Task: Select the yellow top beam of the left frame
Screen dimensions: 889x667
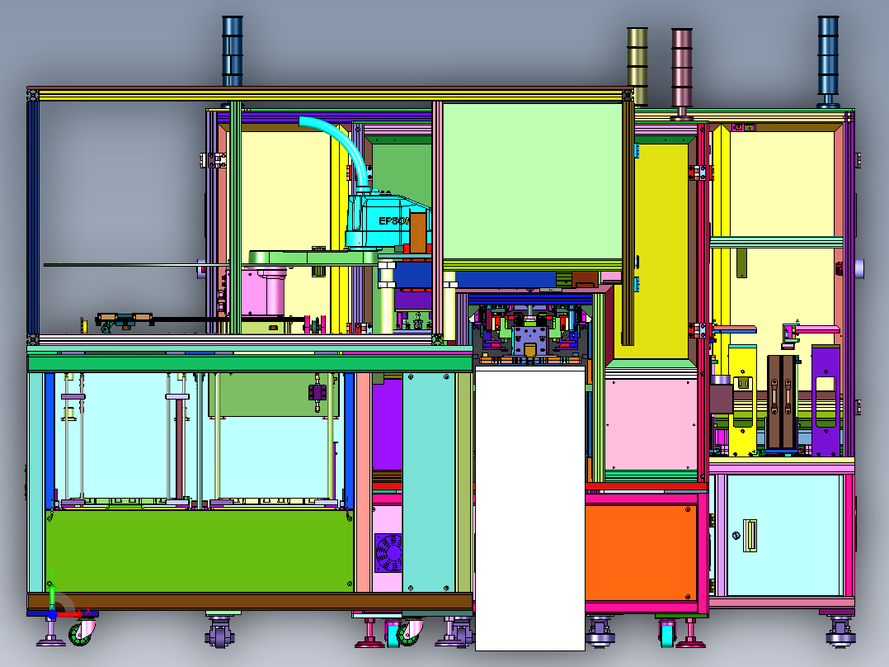Action: point(332,96)
